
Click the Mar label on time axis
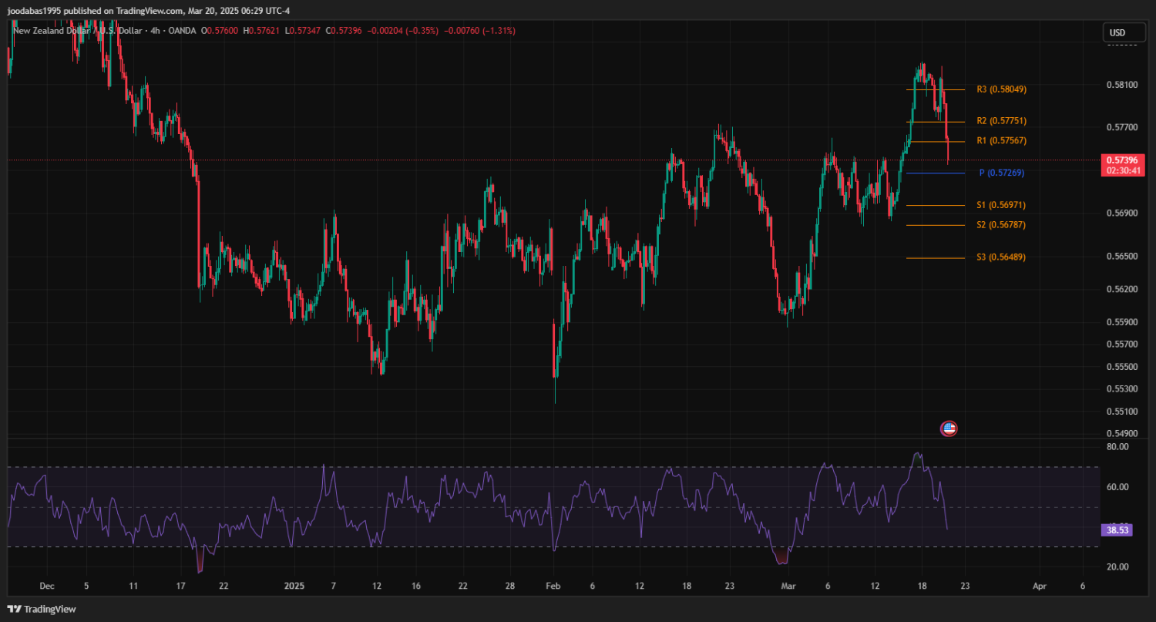coord(788,587)
